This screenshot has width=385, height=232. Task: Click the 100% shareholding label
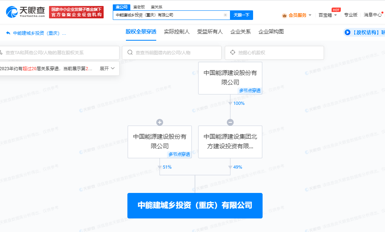[x=239, y=103]
